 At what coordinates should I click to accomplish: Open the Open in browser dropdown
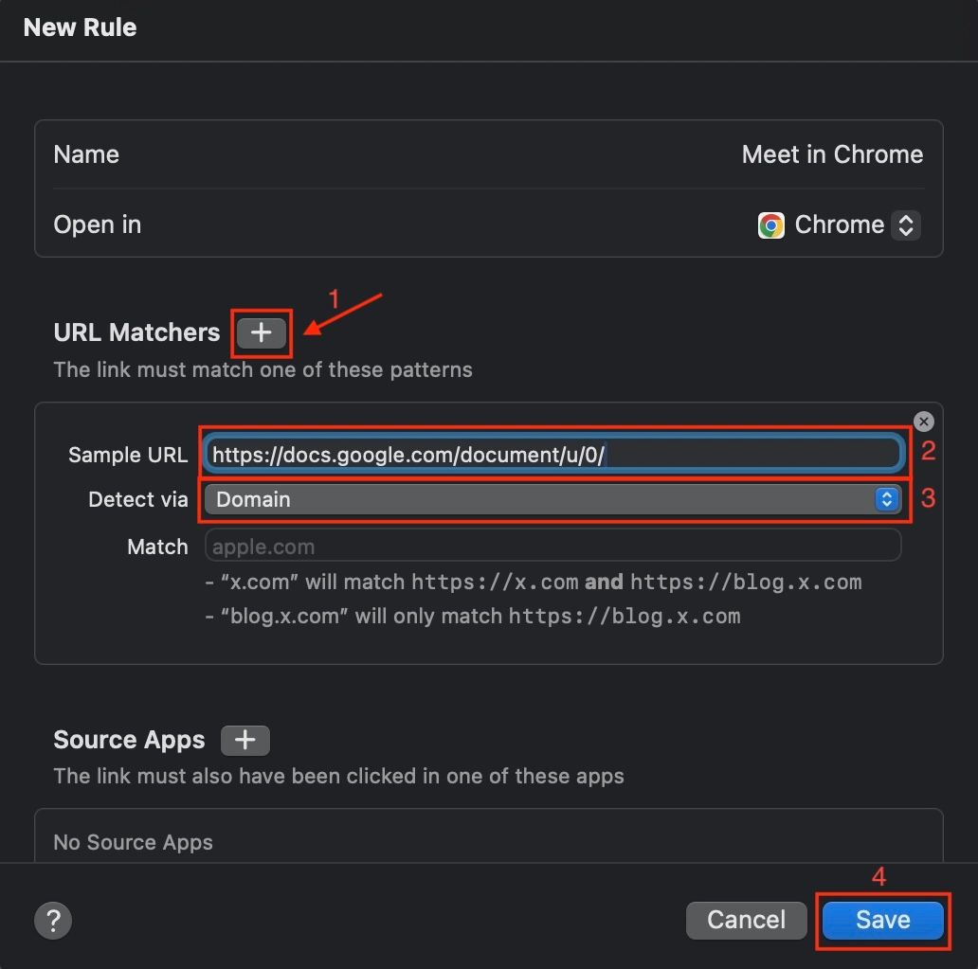pos(840,224)
